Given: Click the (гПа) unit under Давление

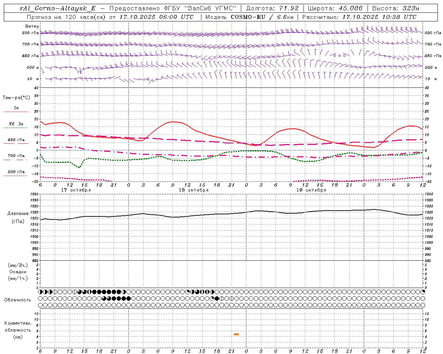Looking at the screenshot, I should (18, 222).
